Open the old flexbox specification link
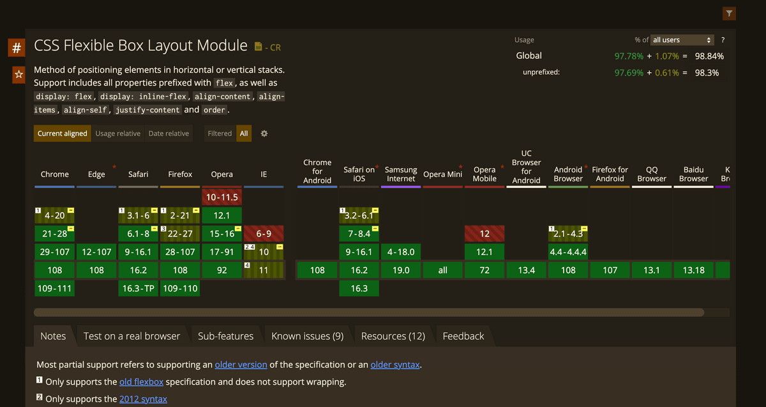This screenshot has height=407, width=766. tap(141, 382)
